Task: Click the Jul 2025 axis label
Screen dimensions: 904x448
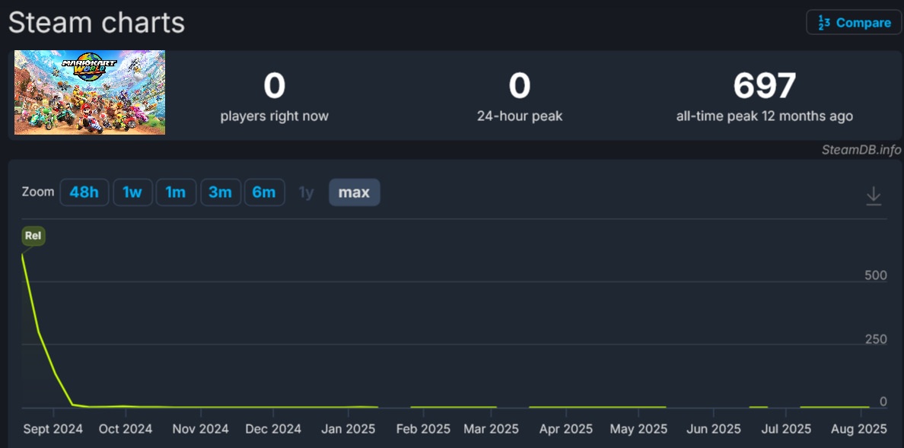Action: (786, 429)
